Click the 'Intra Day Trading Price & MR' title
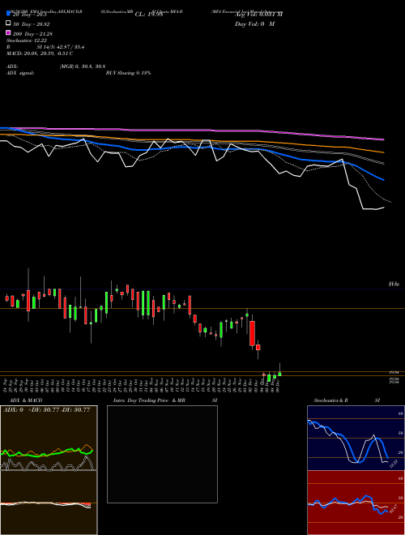The image size is (405, 535). coord(149,400)
